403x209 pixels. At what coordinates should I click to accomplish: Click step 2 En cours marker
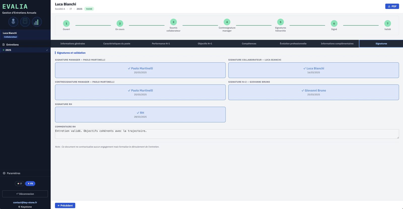[120, 23]
